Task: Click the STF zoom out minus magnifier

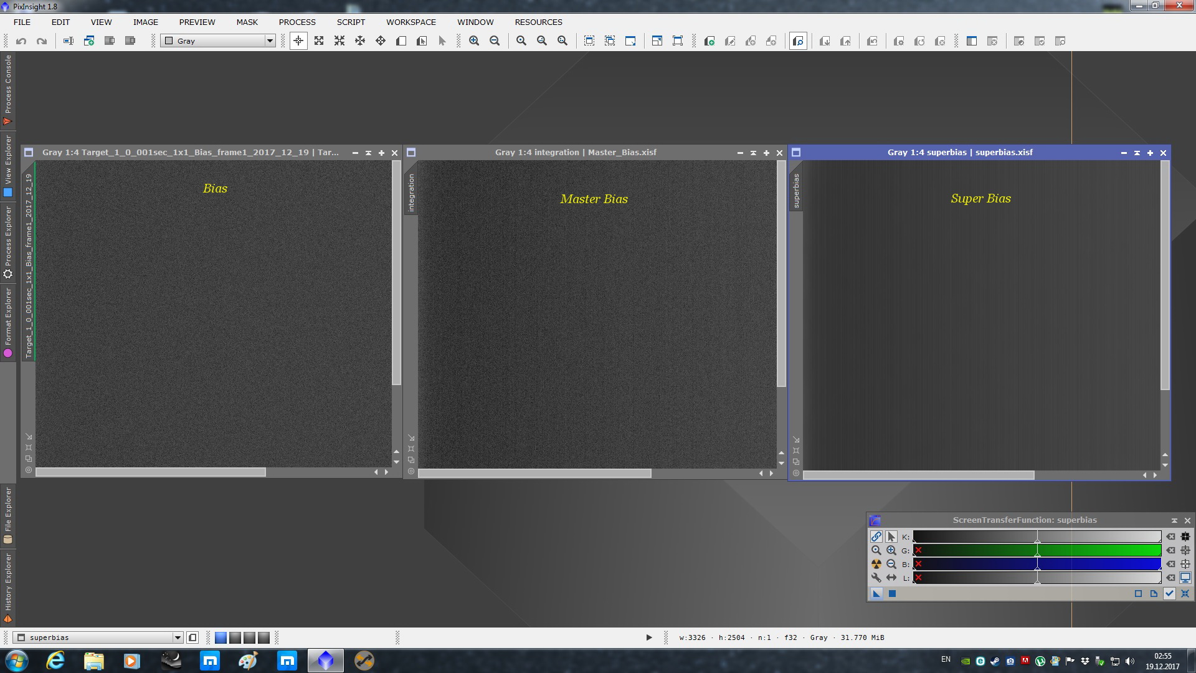Action: pos(891,564)
